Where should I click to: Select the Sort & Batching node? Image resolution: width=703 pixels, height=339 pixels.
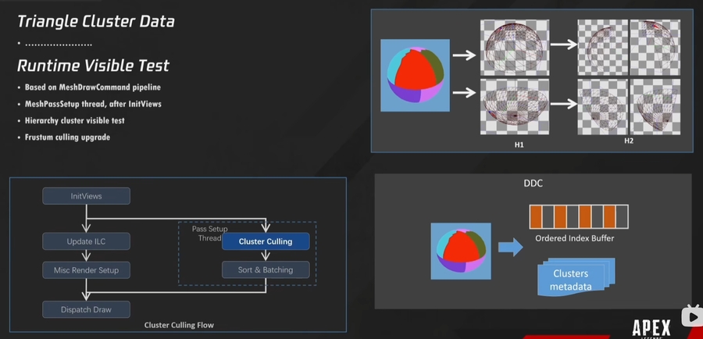(266, 269)
